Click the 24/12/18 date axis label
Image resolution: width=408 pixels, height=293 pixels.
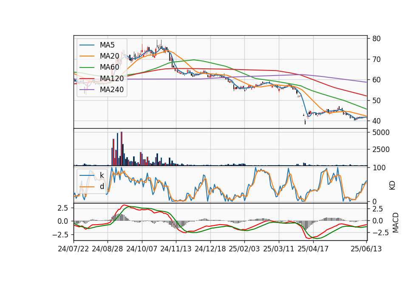(210, 249)
